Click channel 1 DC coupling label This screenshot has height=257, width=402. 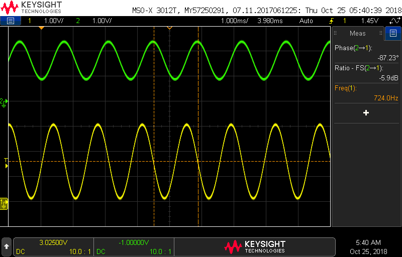click(20, 251)
